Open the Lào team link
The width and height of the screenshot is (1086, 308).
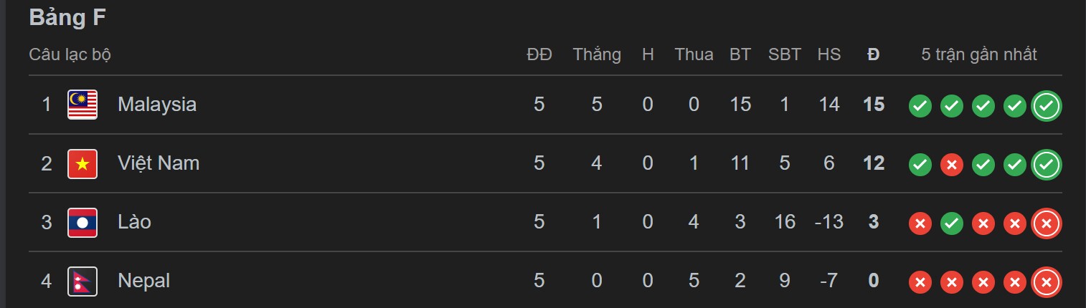click(134, 222)
